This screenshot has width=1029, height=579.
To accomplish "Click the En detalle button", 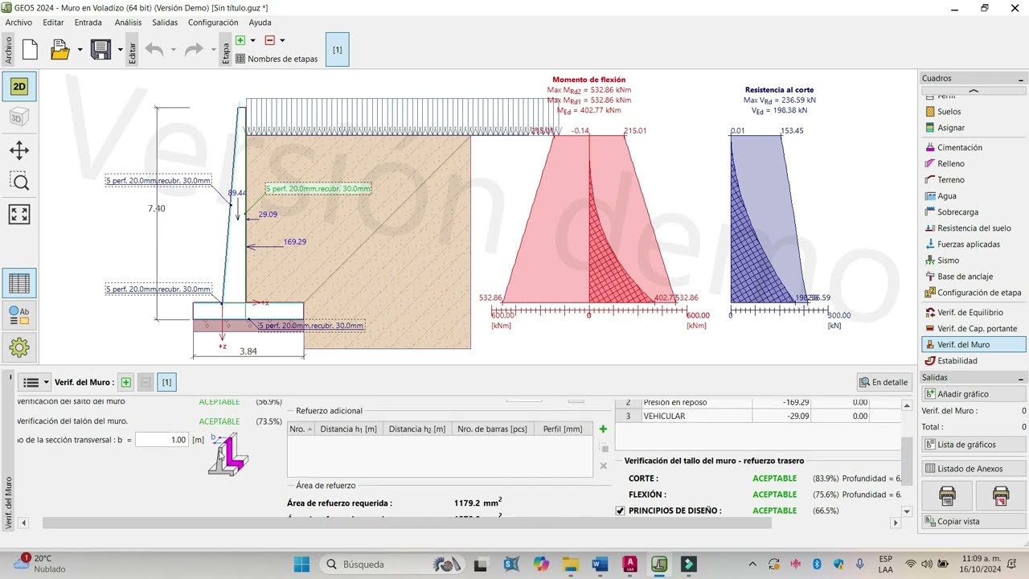I will coord(883,383).
